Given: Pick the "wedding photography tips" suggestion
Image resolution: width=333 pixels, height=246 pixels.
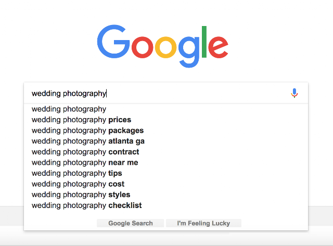Looking at the screenshot, I should [76, 173].
